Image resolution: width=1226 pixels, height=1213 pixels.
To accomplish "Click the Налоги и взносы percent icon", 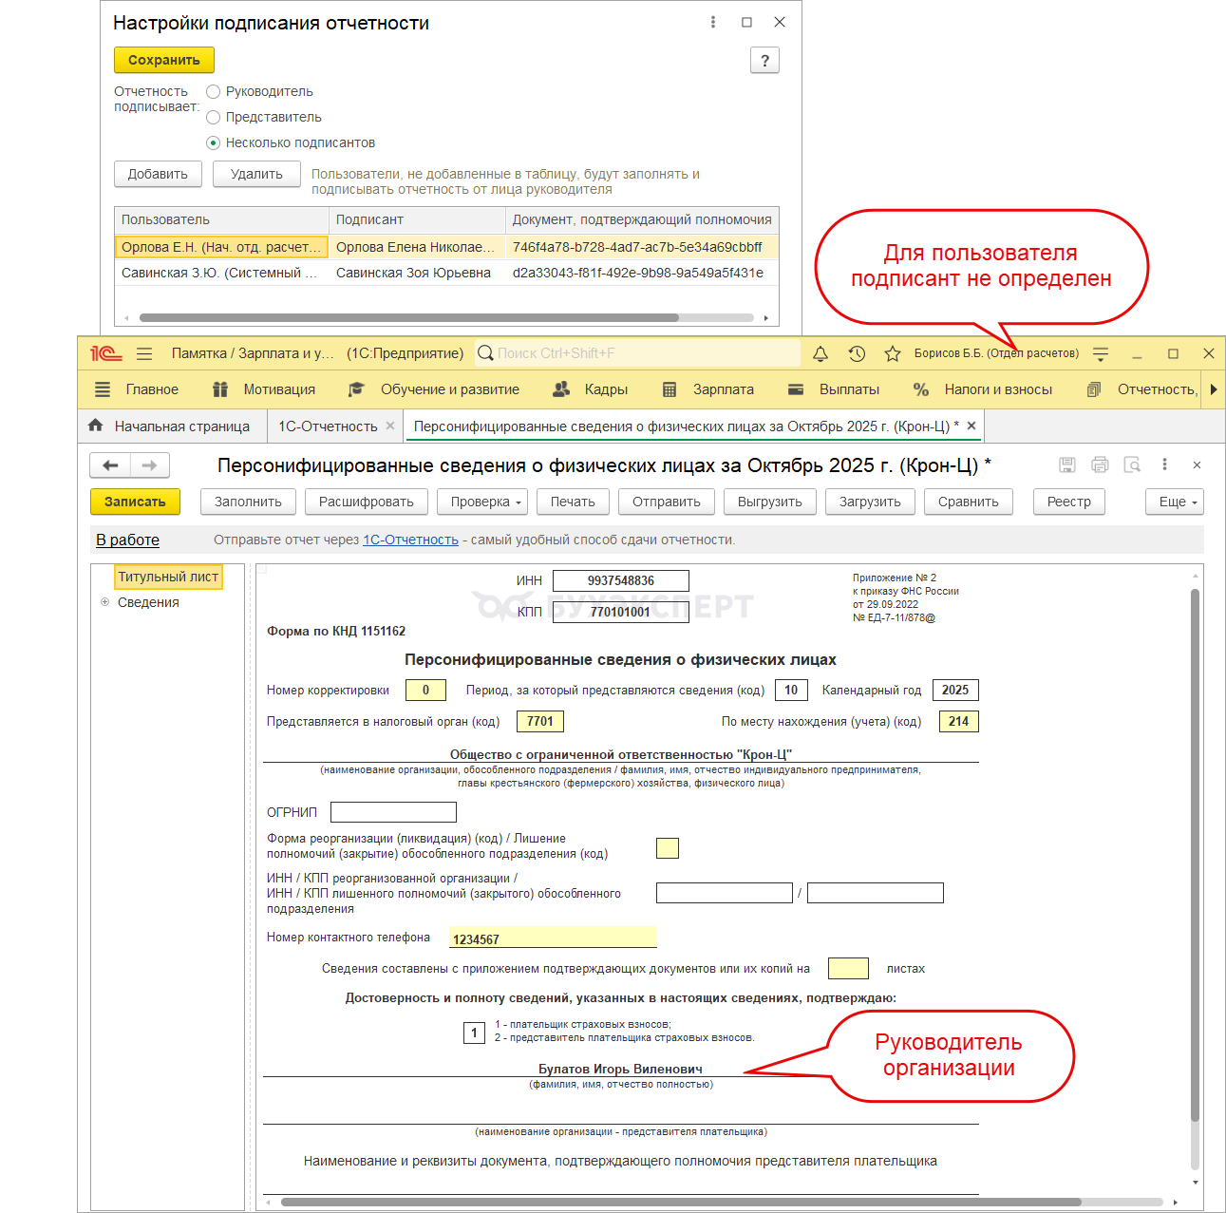I will (921, 389).
